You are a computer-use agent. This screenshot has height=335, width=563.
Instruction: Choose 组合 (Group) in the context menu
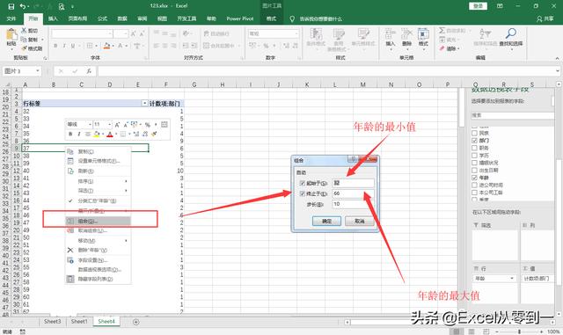point(98,222)
